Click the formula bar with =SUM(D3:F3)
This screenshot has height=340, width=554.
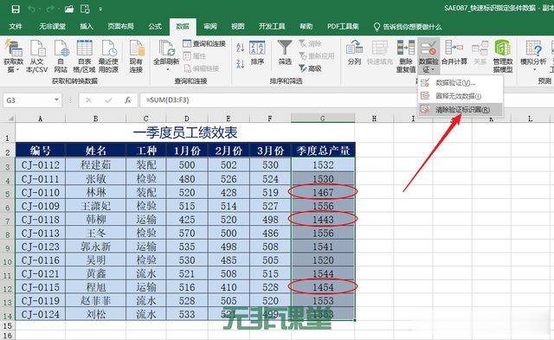tap(346, 100)
